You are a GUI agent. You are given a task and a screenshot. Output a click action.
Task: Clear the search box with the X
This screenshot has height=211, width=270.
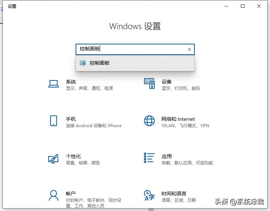click(189, 49)
